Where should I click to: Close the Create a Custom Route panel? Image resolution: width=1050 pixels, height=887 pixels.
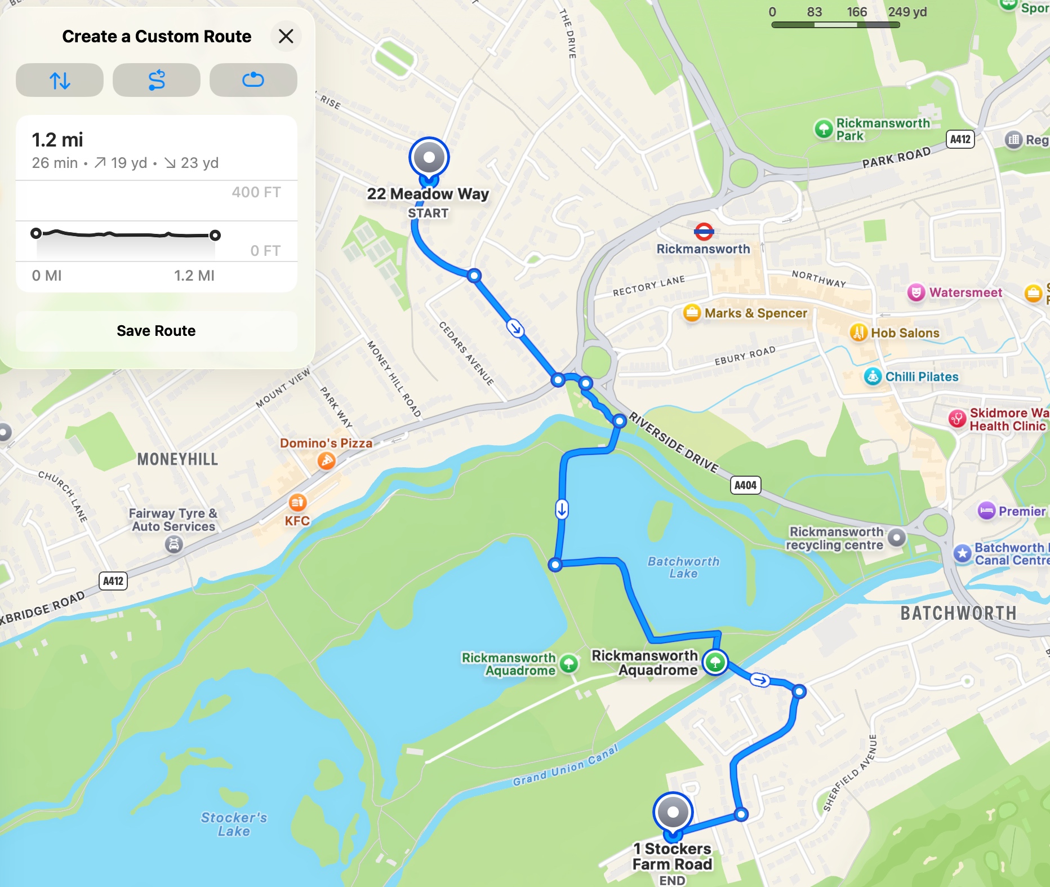pyautogui.click(x=286, y=37)
